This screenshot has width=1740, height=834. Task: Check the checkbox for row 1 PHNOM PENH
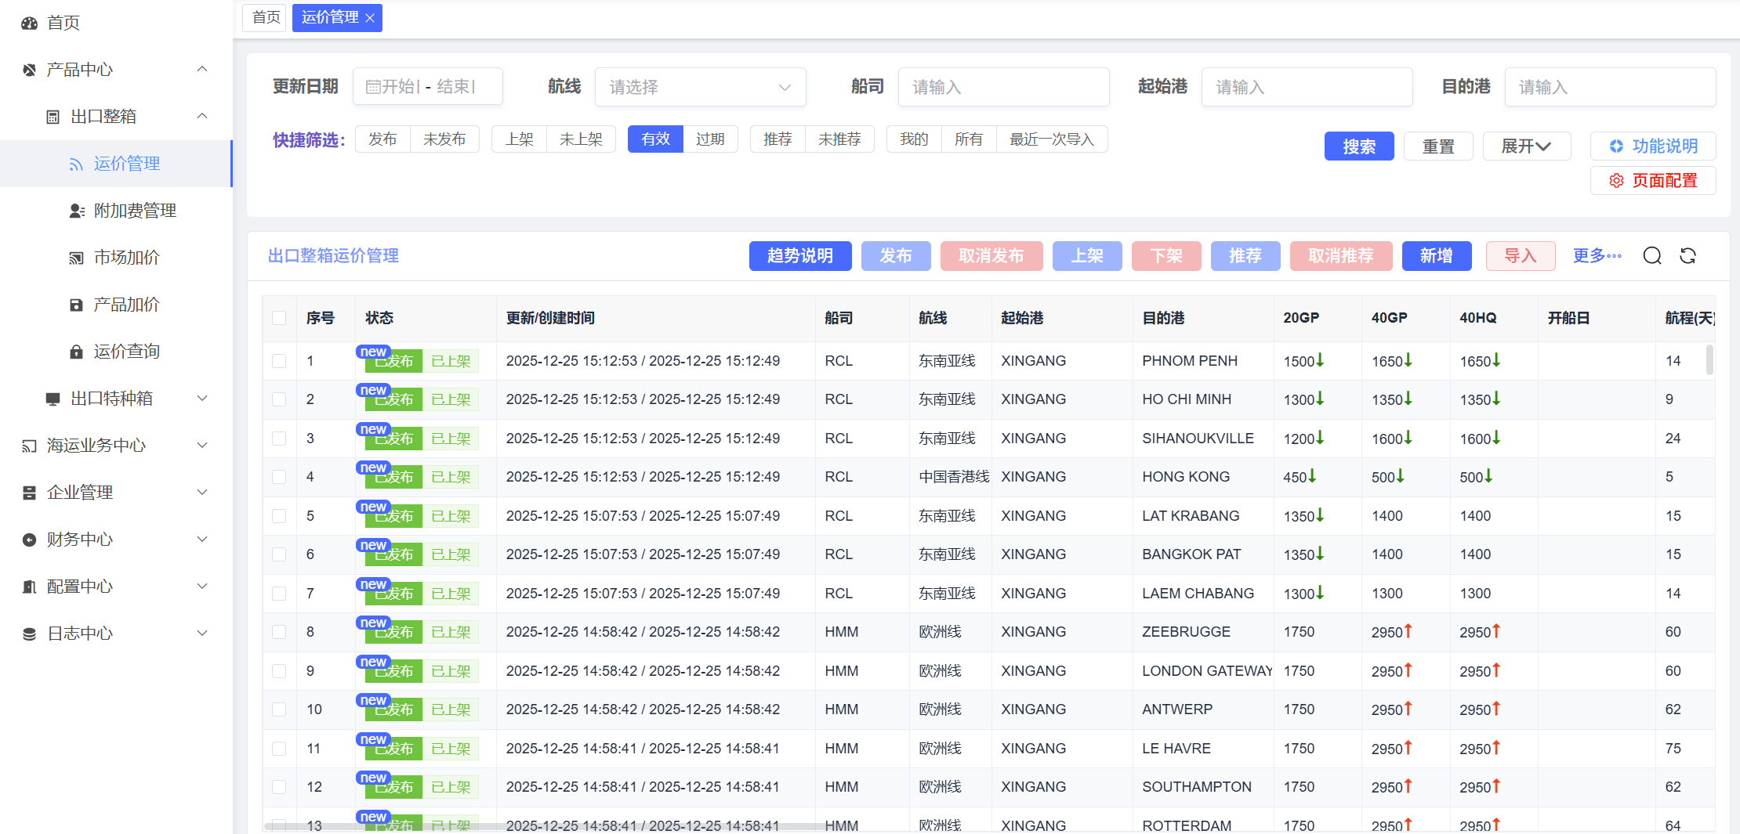point(279,361)
